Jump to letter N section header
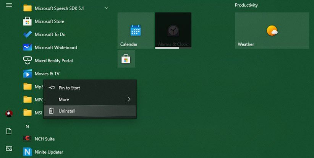Viewport: 314px width, 158px height. pyautogui.click(x=27, y=126)
